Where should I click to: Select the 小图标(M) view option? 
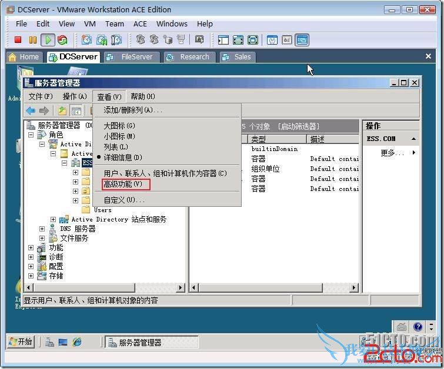coord(119,136)
